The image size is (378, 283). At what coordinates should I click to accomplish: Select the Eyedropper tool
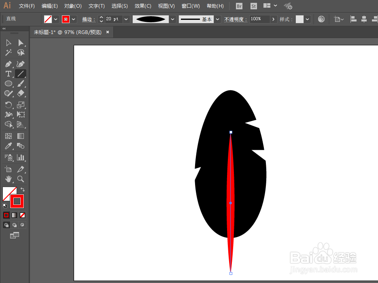[x=8, y=146]
